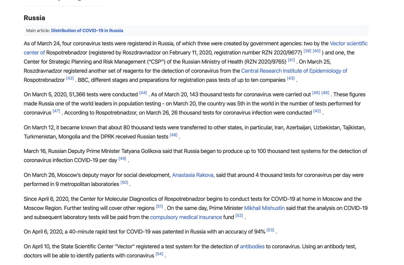Image resolution: width=404 pixels, height=265 pixels.
Task: Jump to citation [43]
Action: coord(291,78)
